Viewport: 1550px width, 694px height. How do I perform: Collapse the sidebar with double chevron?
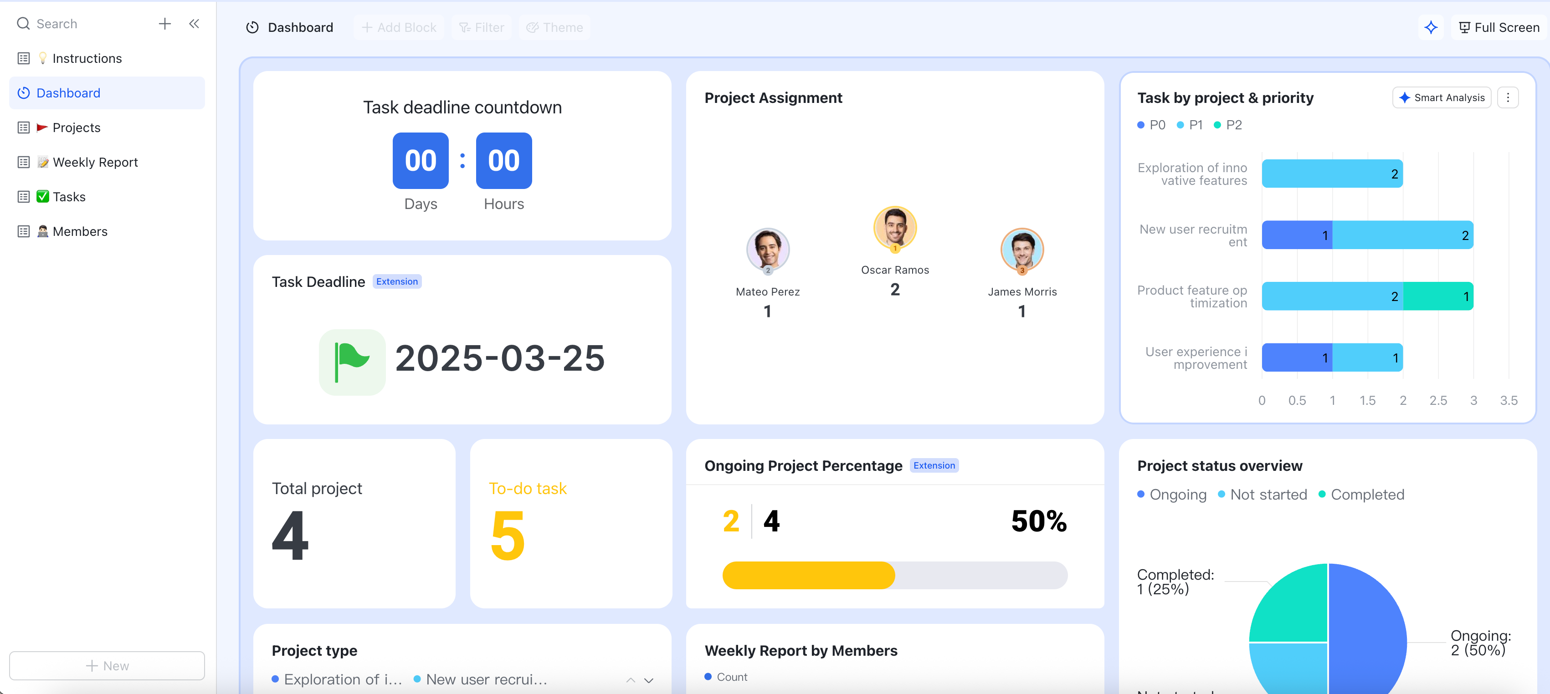pyautogui.click(x=194, y=24)
